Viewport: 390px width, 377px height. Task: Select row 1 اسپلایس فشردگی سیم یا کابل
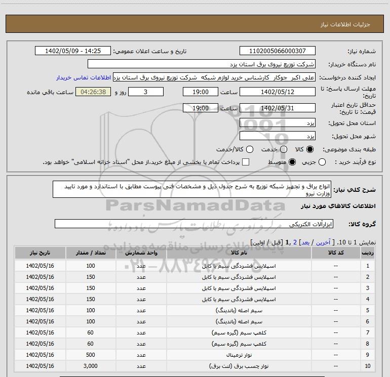[194, 266]
